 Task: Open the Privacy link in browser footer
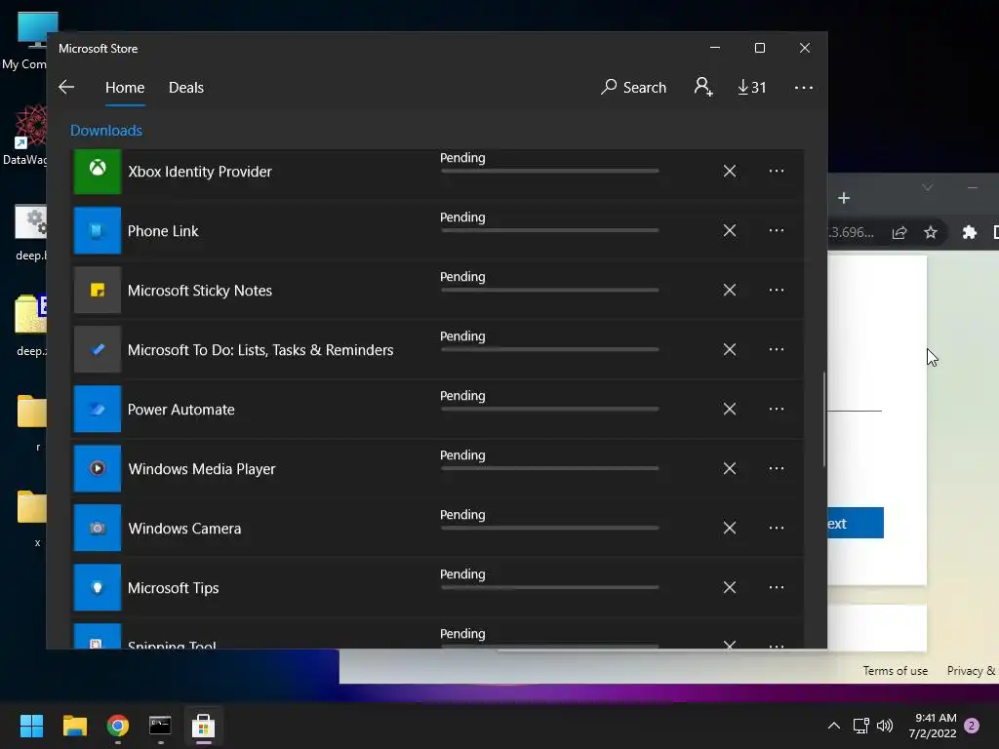pyautogui.click(x=972, y=671)
